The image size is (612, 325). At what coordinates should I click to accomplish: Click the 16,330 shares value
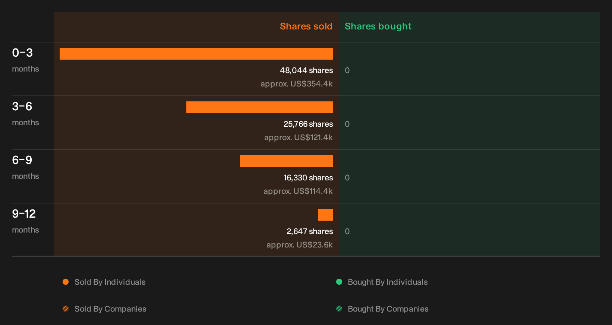pyautogui.click(x=308, y=178)
